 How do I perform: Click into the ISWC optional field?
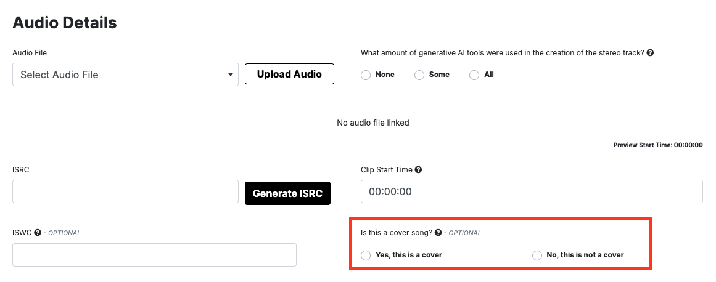click(x=154, y=255)
